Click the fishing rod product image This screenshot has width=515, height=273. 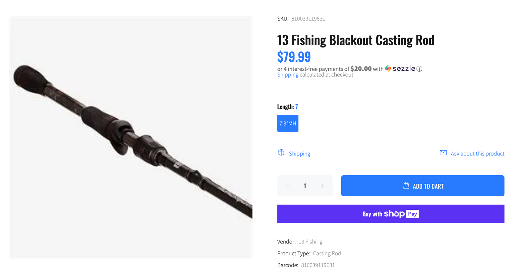tap(130, 137)
